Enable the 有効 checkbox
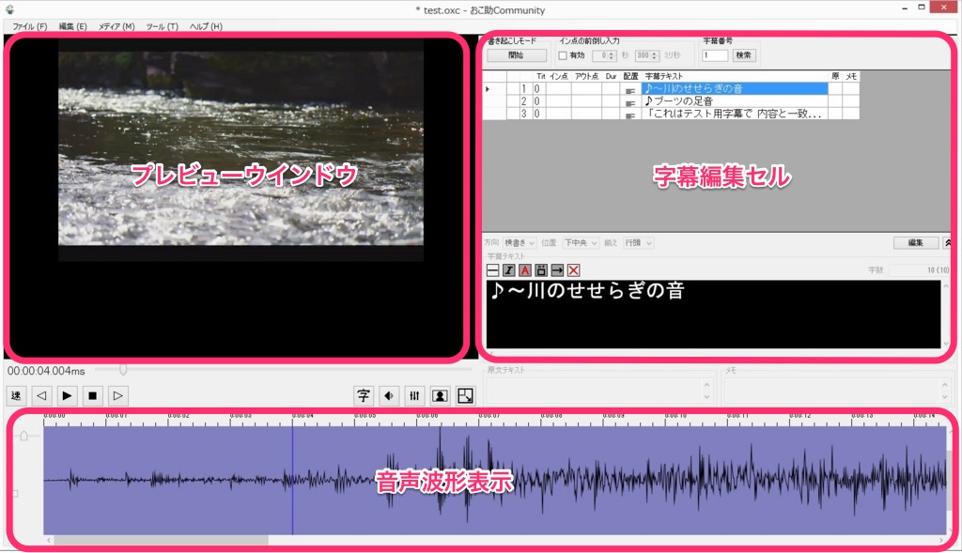 click(563, 55)
